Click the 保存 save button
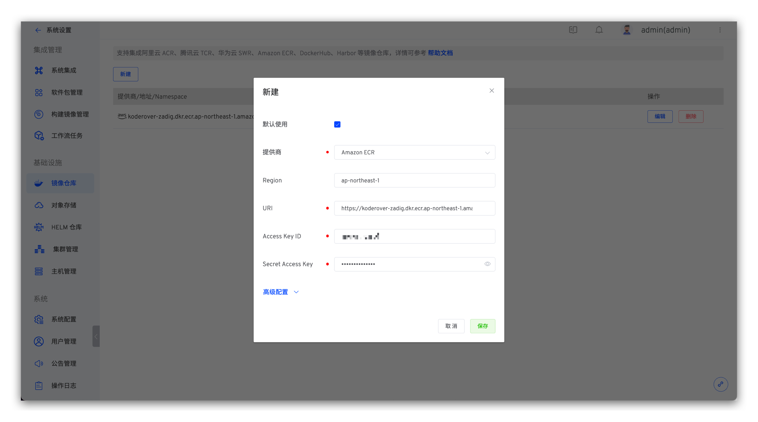The width and height of the screenshot is (758, 422). [482, 326]
